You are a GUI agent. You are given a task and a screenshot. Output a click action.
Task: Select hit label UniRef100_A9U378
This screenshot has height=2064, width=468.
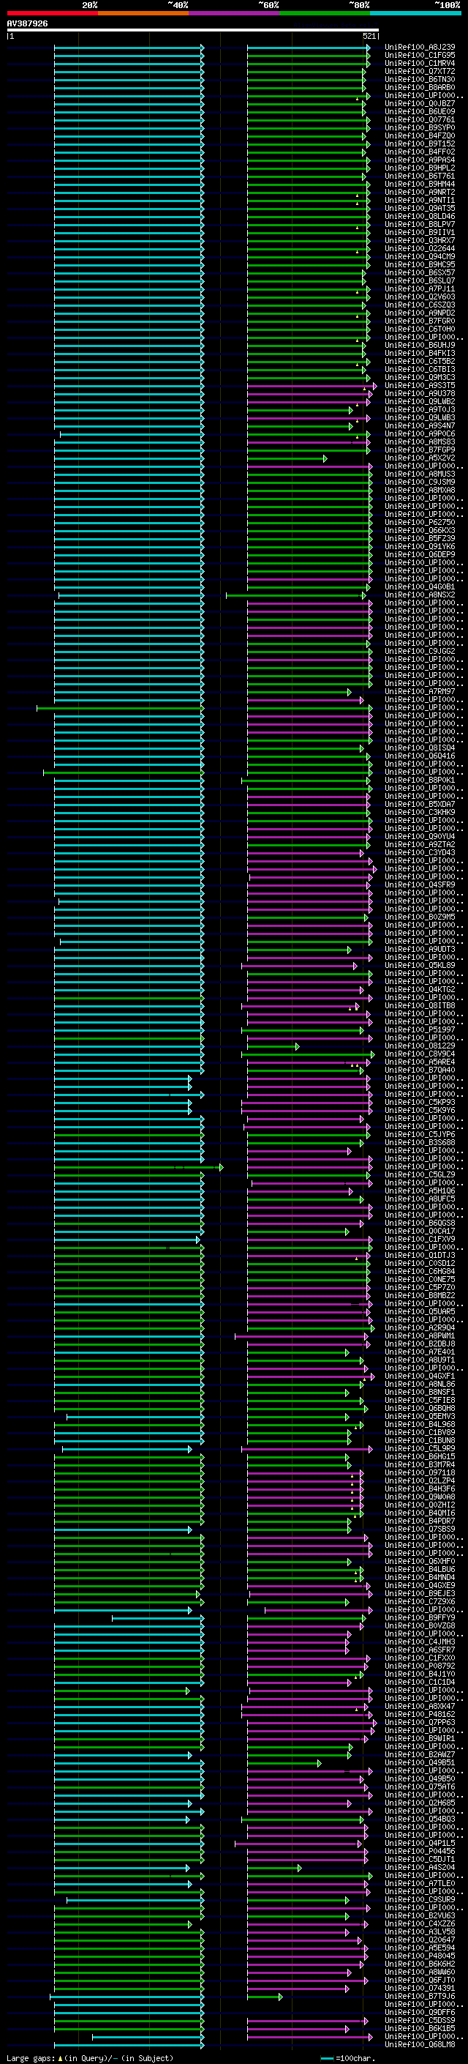coord(420,393)
